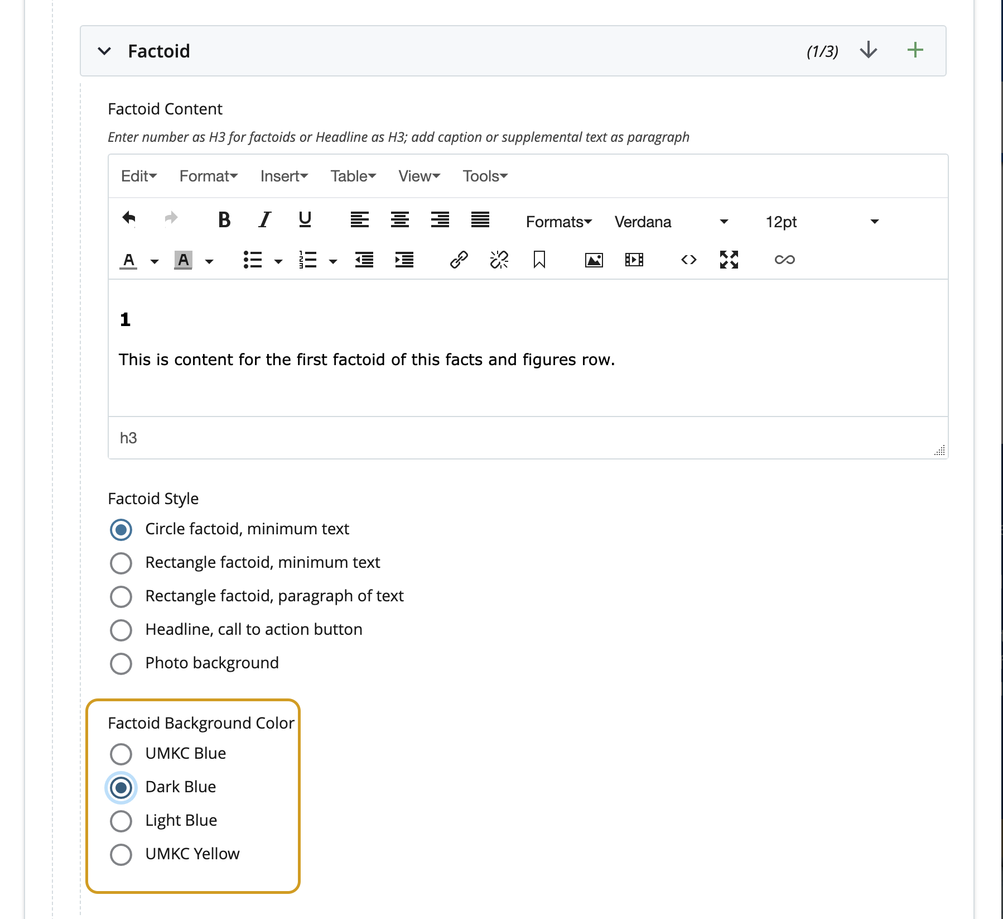Pick UMKC Yellow background color

click(x=121, y=855)
